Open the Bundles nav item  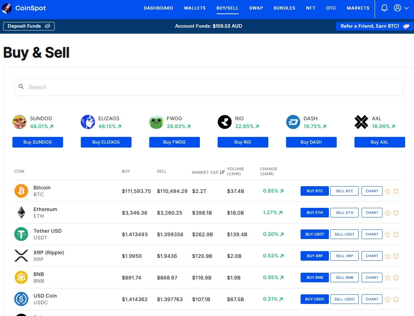[x=284, y=8]
